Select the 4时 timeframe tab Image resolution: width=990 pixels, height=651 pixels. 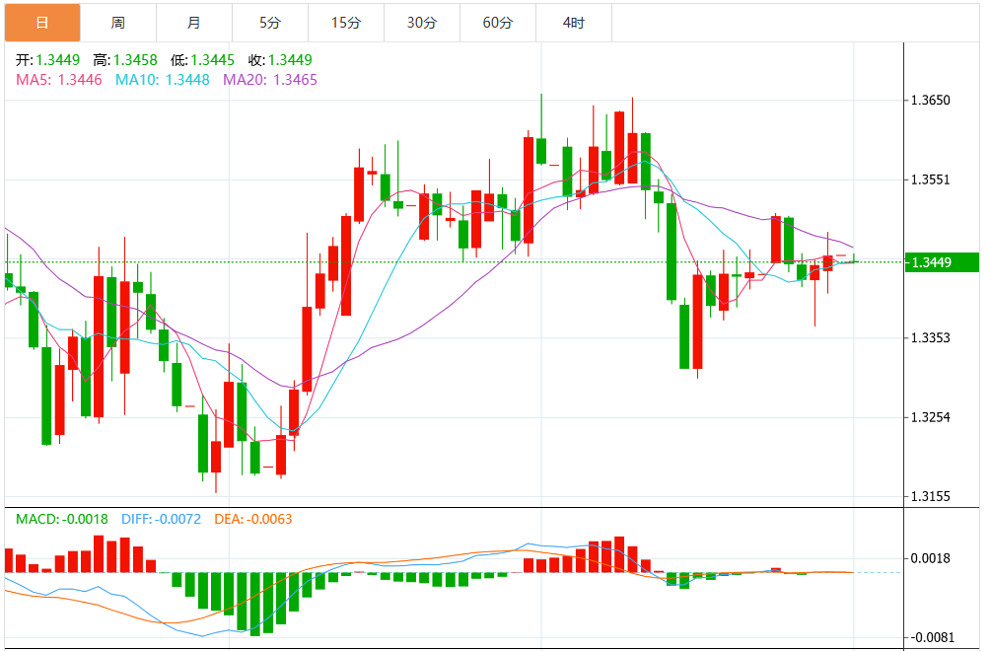573,23
